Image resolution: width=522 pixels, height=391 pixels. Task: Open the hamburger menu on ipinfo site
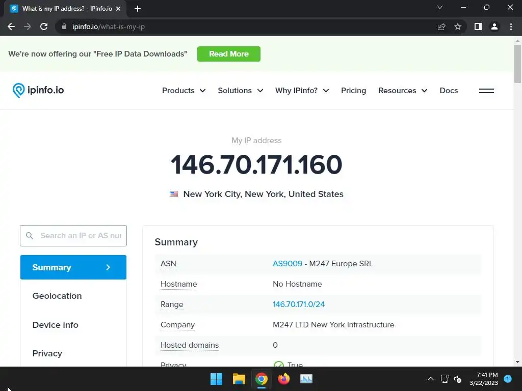[486, 91]
